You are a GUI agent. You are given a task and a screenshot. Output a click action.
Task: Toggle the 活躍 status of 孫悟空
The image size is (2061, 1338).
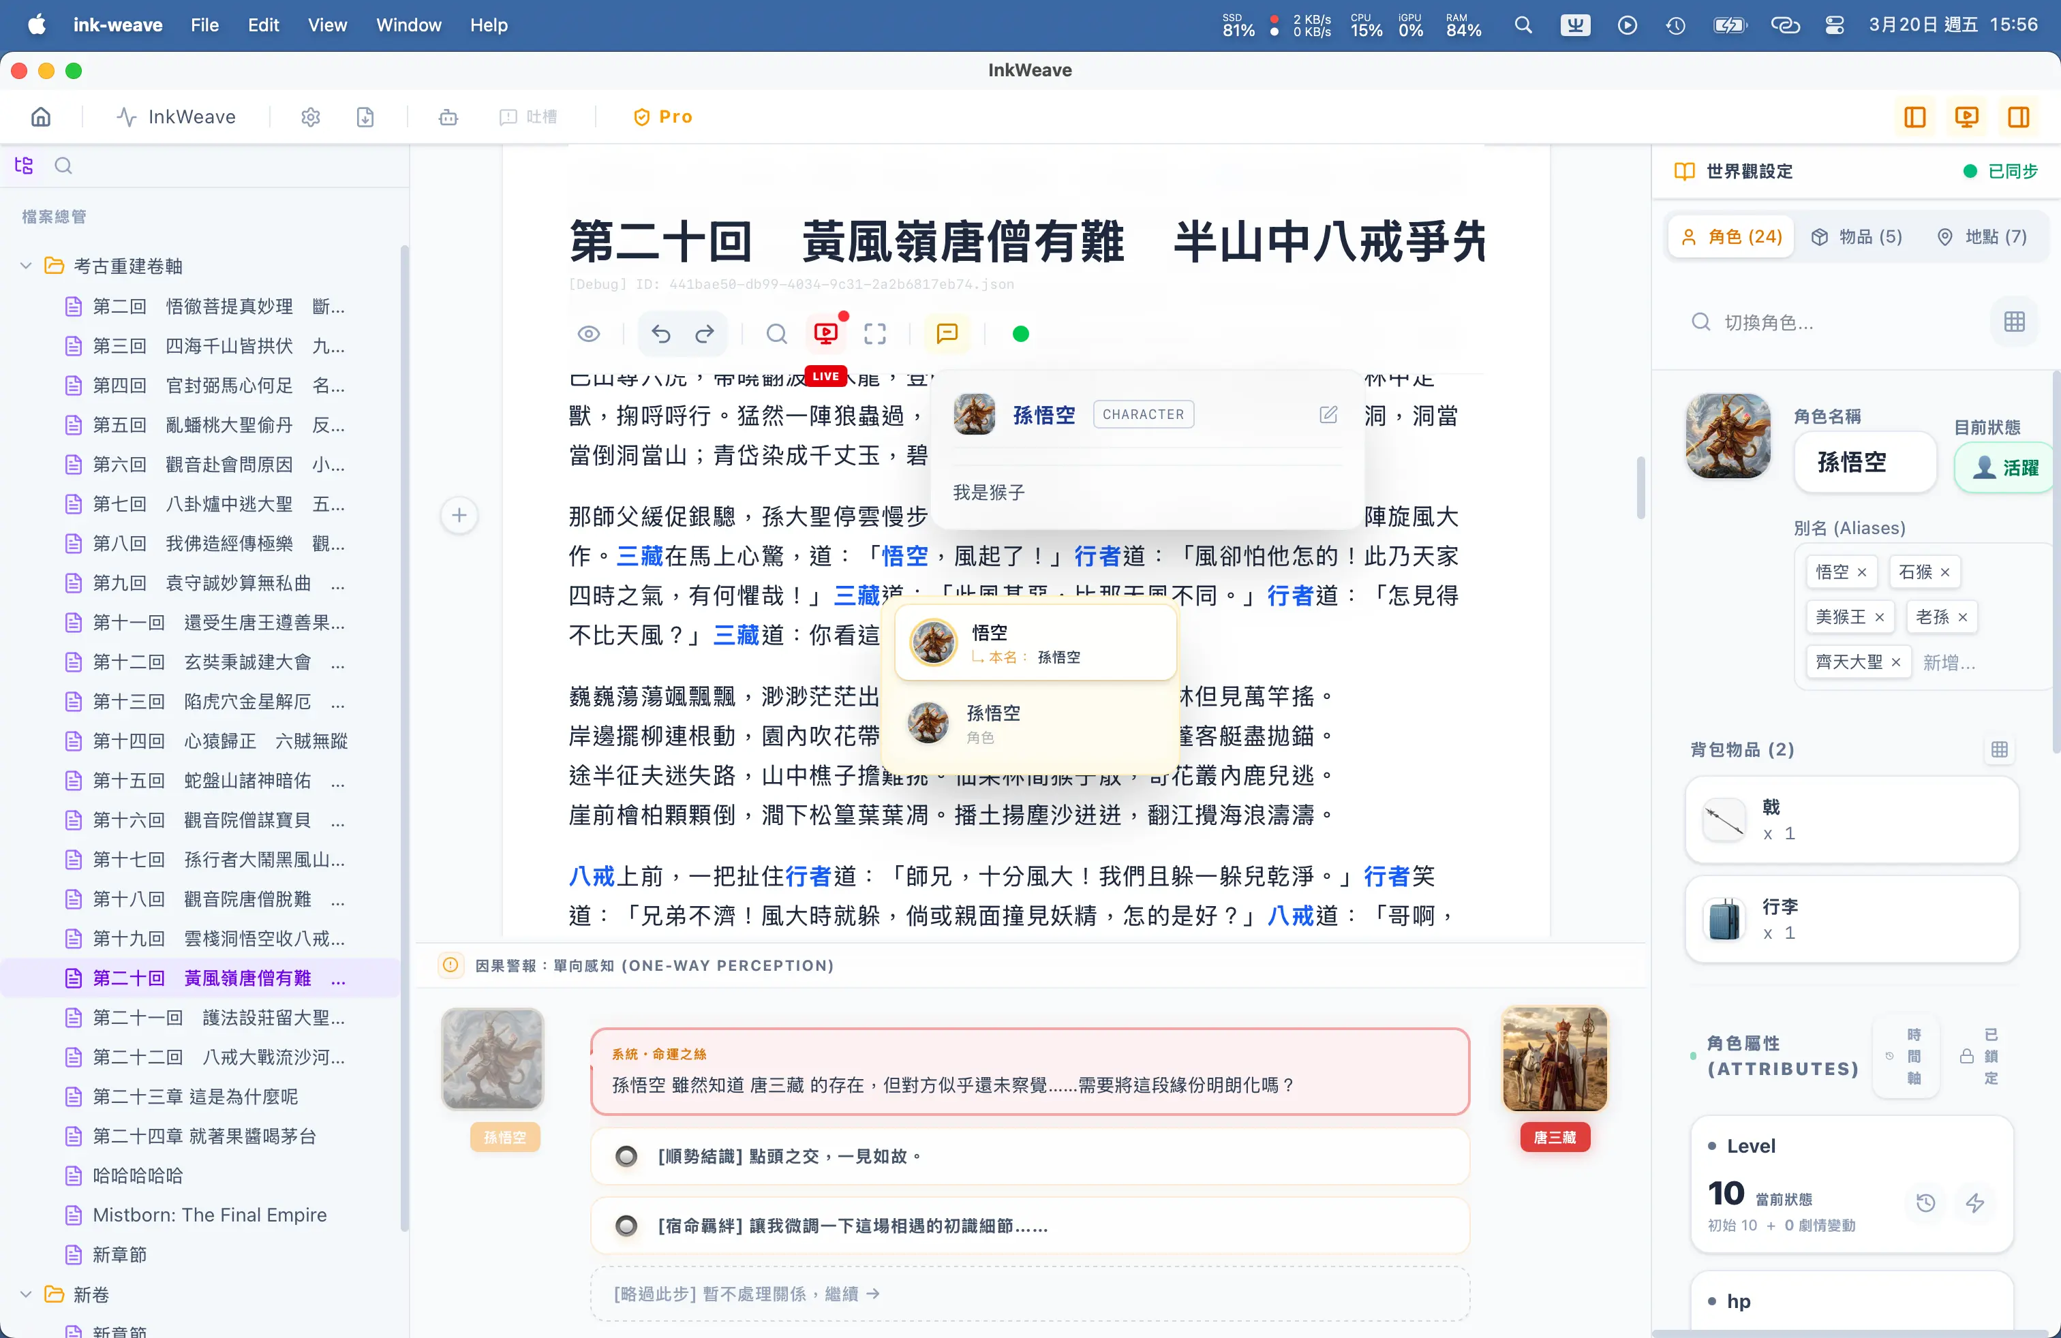(2003, 467)
